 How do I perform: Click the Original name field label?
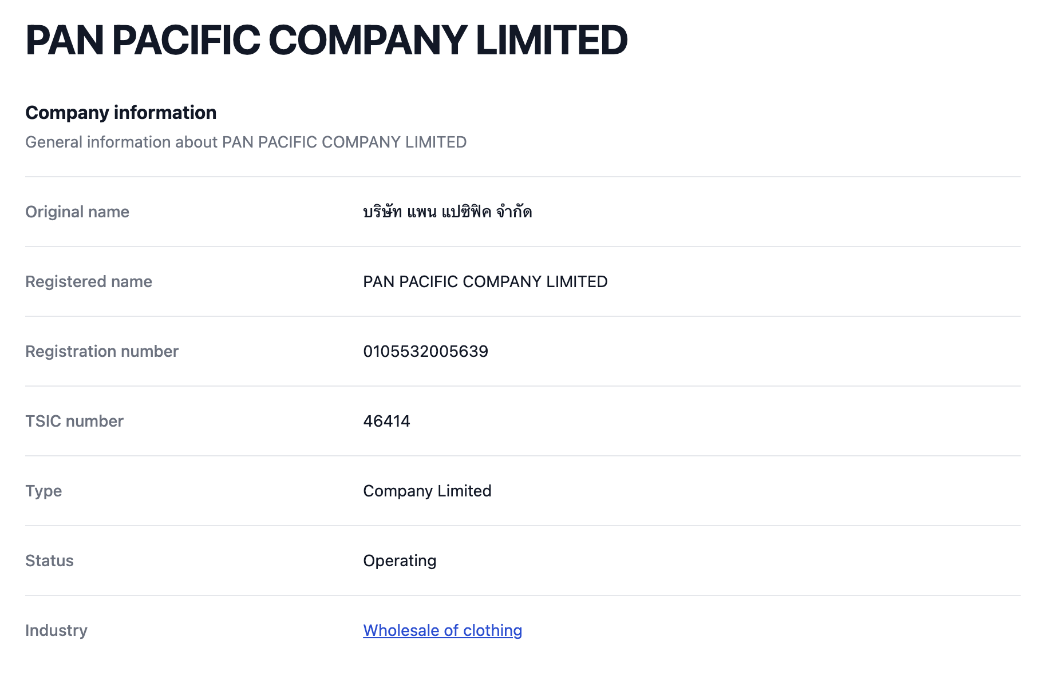tap(77, 212)
